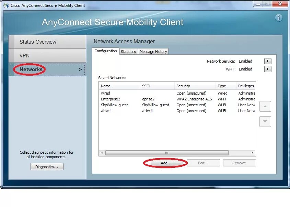Select the attwifi name entry
Viewport: 290px width, 207px height.
(106, 111)
